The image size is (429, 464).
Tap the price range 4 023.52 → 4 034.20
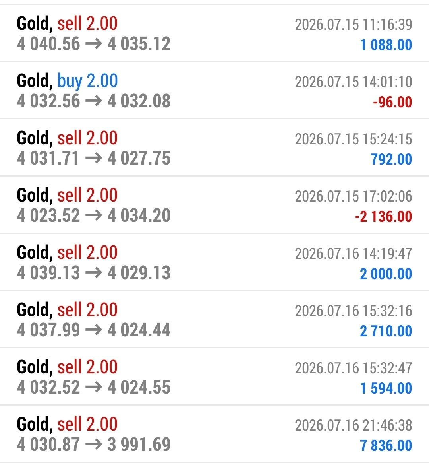94,215
